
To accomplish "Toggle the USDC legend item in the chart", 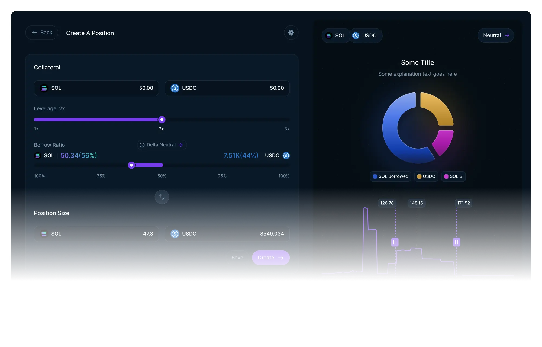I will [426, 176].
